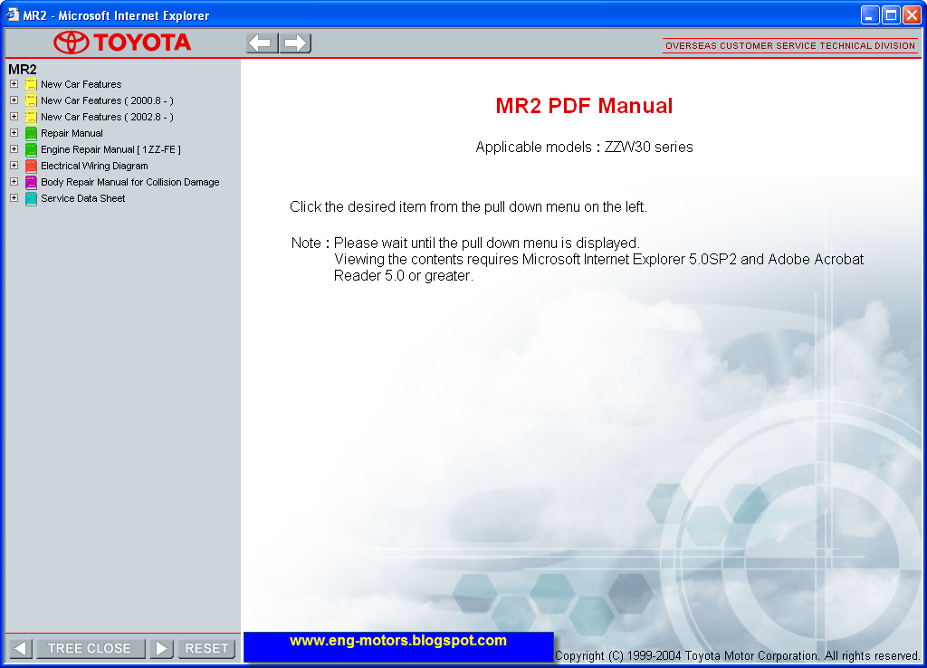Expand the Repair Manual plus box
Screen dimensions: 927x668
tap(14, 133)
